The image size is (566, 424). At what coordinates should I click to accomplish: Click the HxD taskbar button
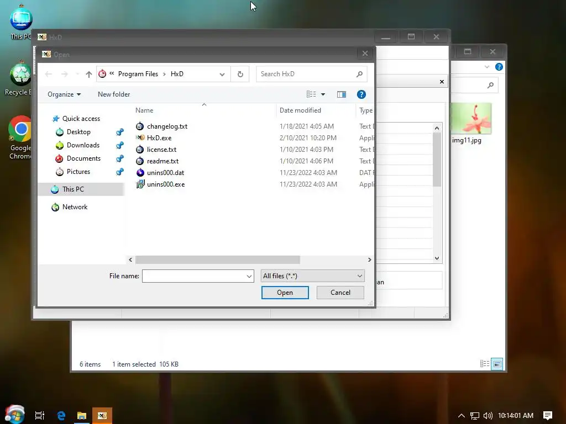[x=102, y=415]
